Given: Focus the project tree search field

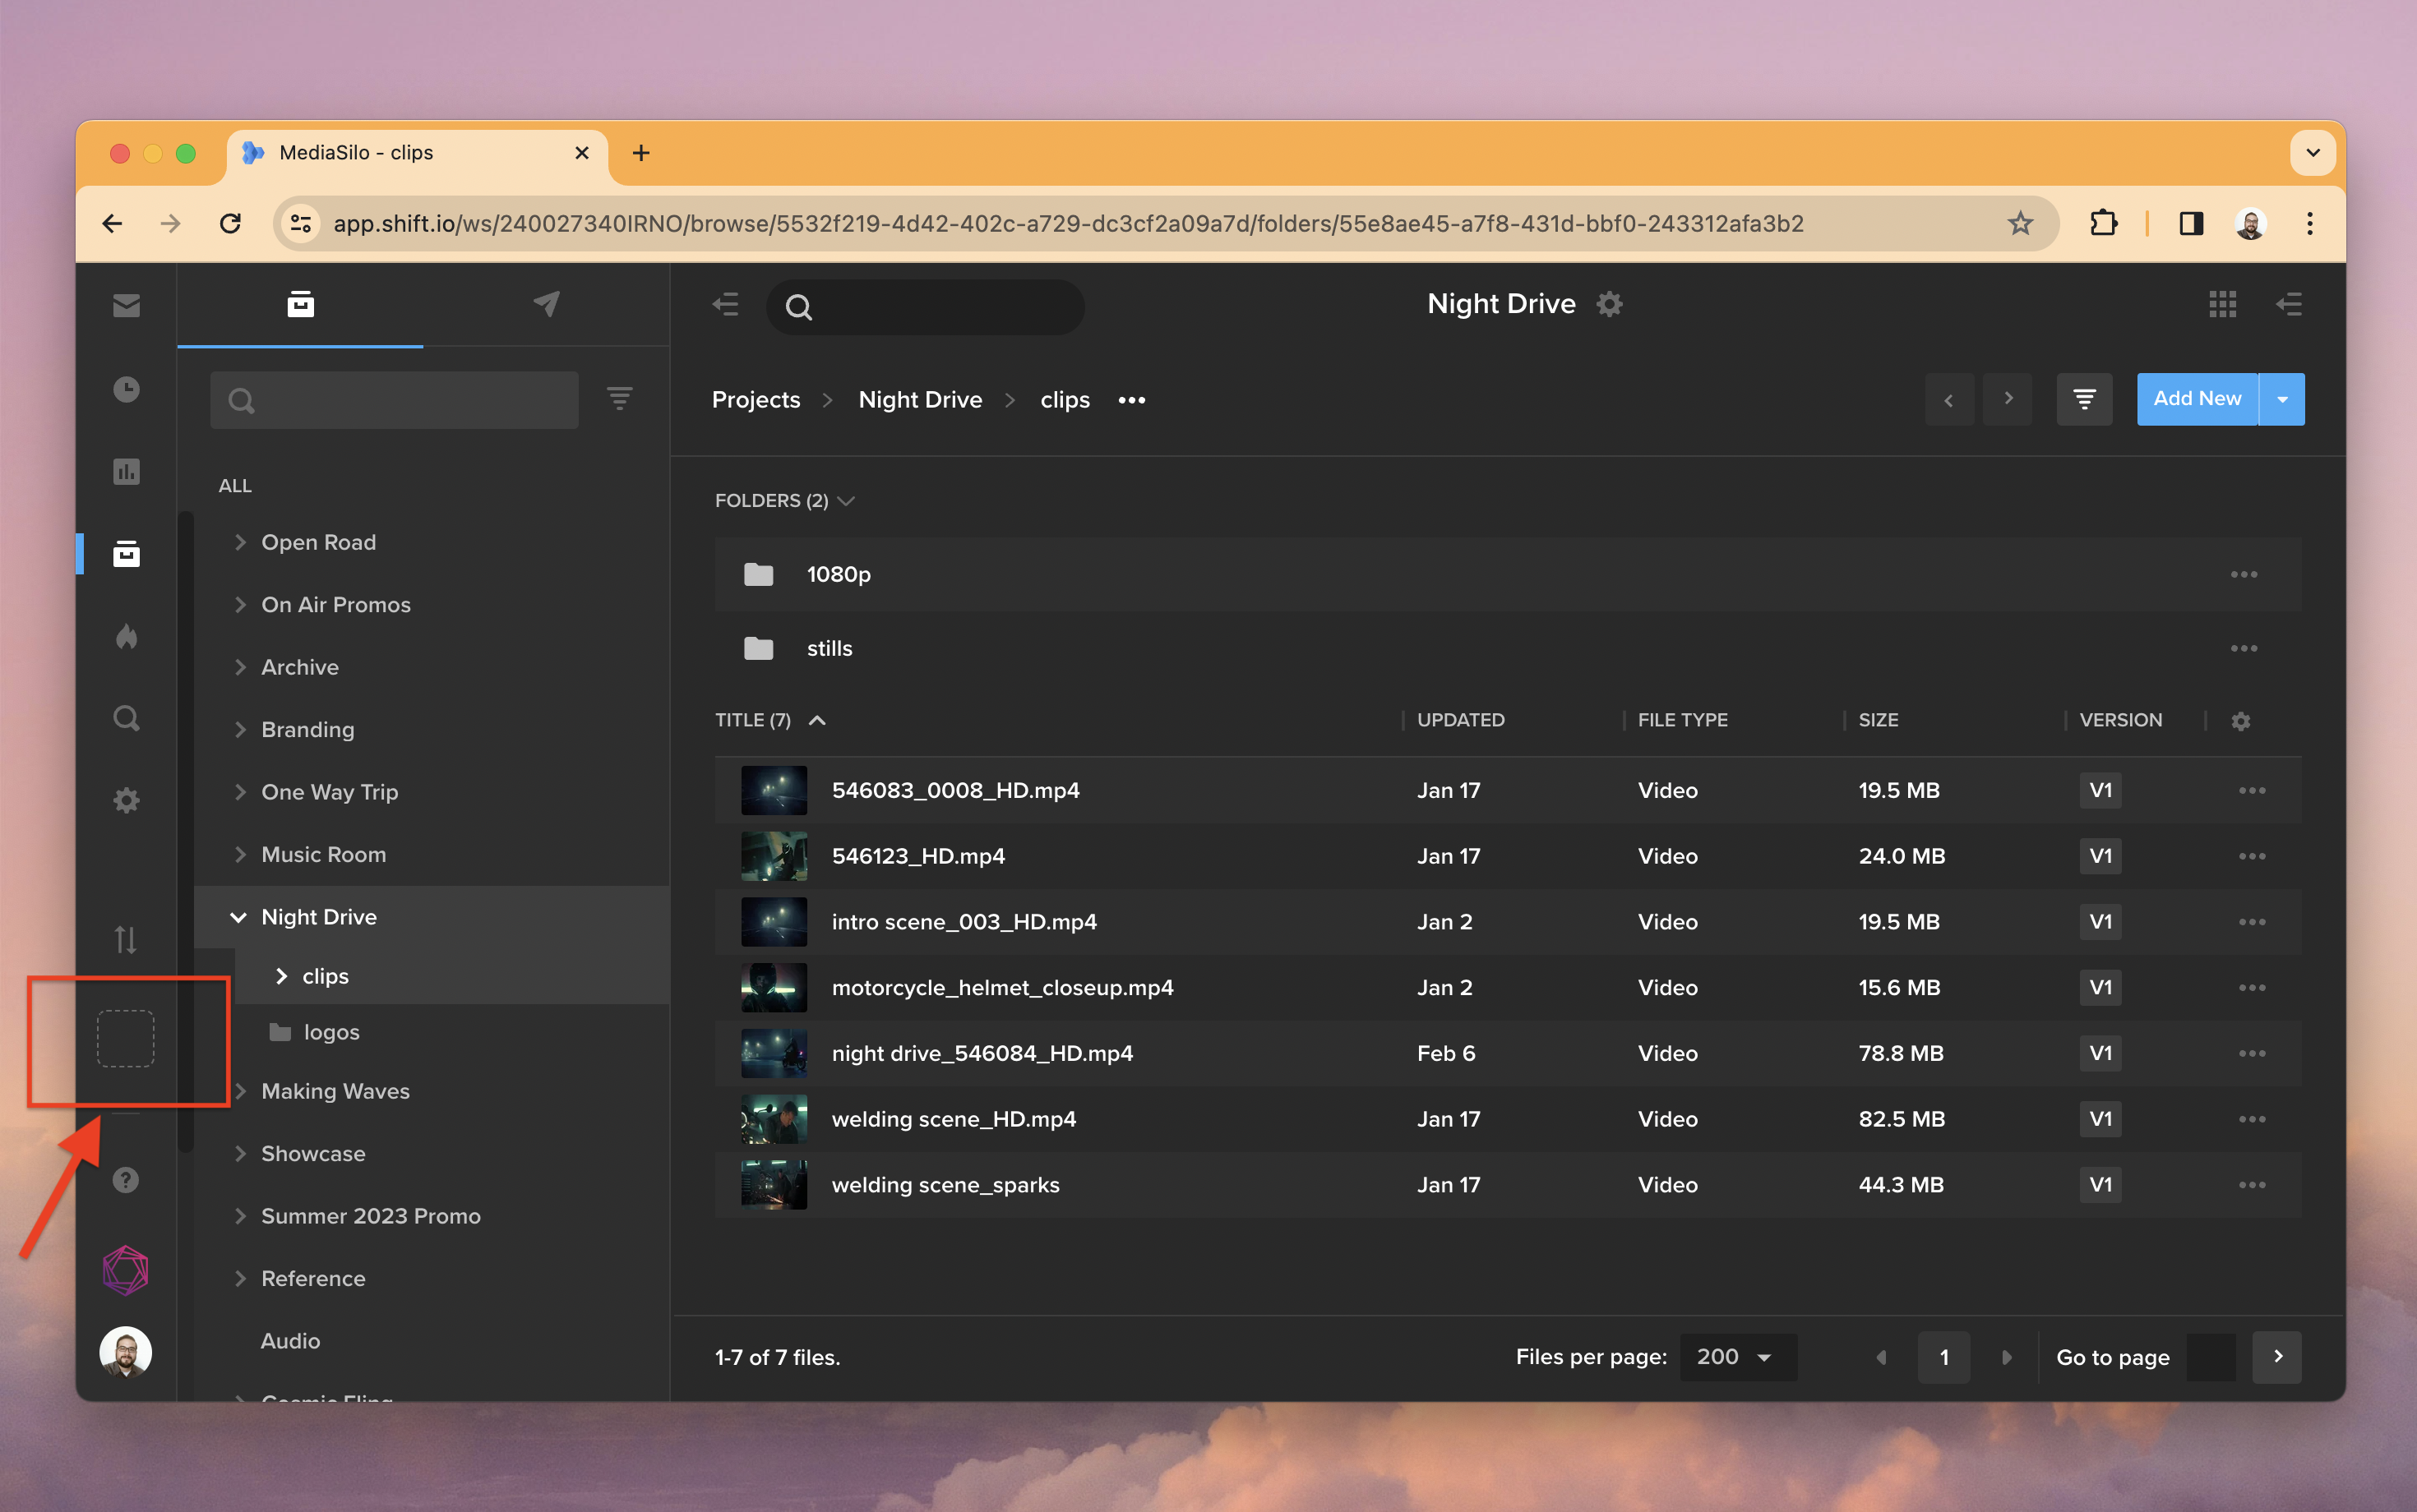Looking at the screenshot, I should click(394, 400).
